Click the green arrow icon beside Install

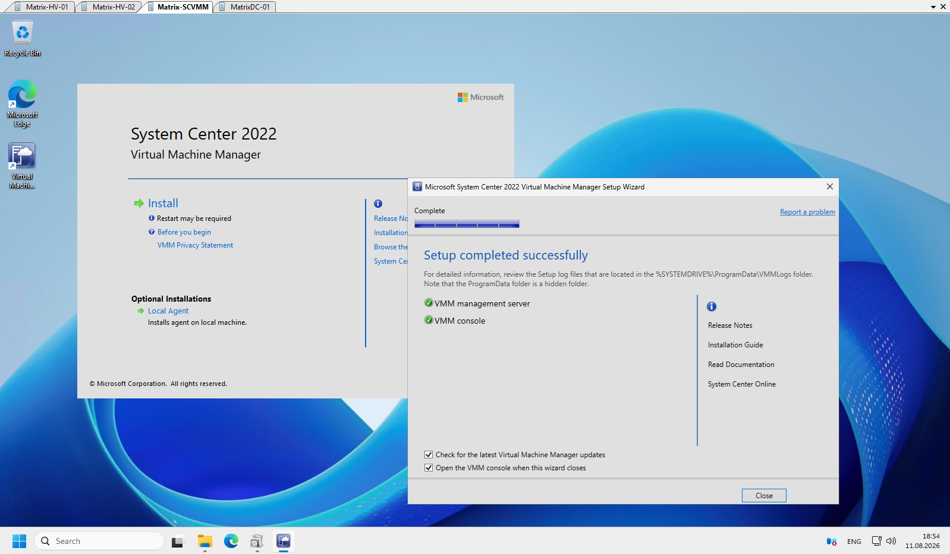[139, 204]
